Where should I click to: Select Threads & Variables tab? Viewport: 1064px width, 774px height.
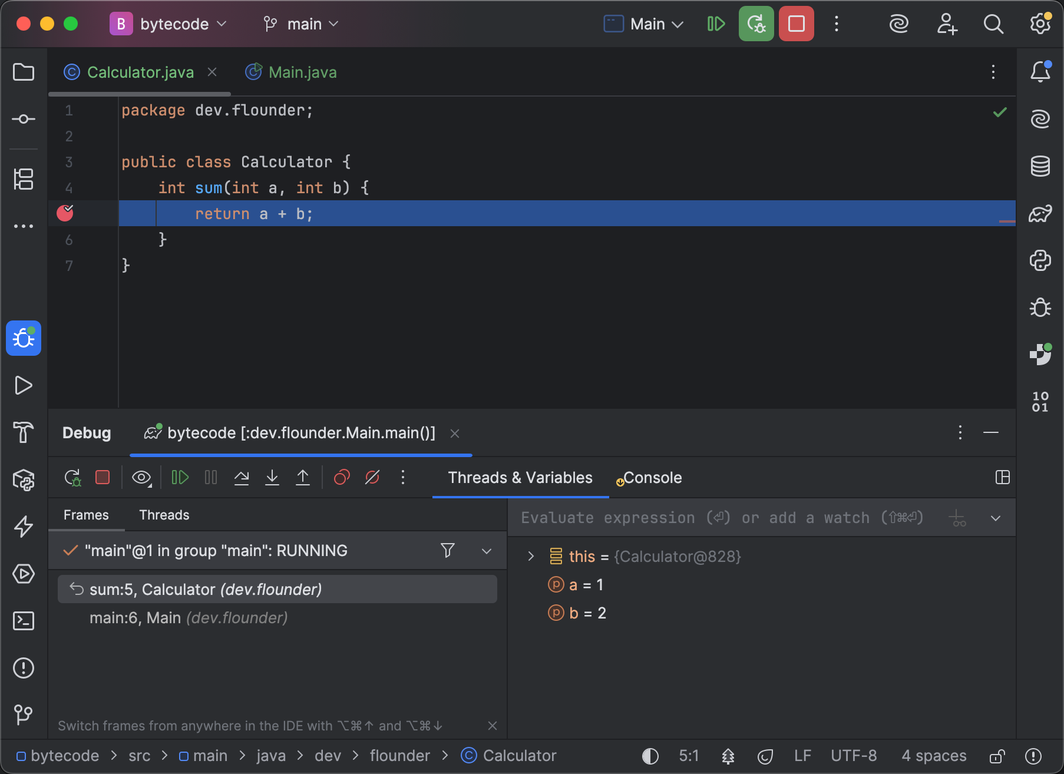click(520, 478)
